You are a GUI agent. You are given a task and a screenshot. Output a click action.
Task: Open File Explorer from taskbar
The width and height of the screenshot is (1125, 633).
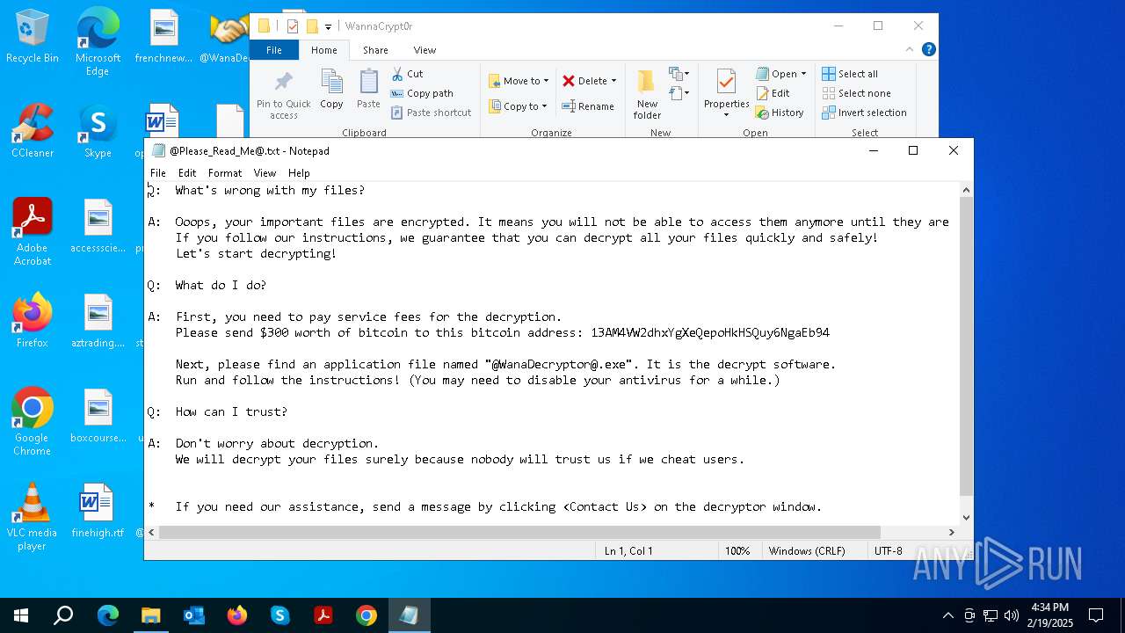tap(151, 615)
